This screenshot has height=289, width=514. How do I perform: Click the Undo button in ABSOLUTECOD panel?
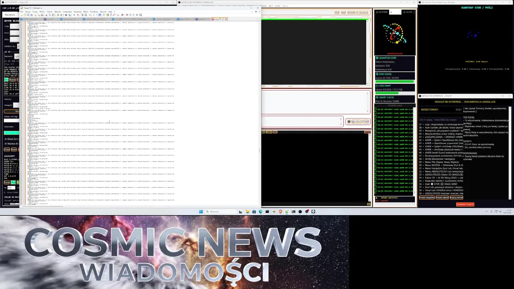click(6, 149)
